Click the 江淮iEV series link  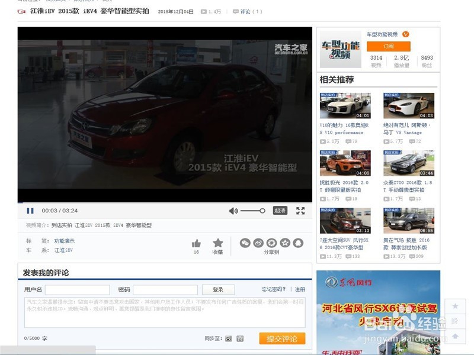[x=63, y=250]
